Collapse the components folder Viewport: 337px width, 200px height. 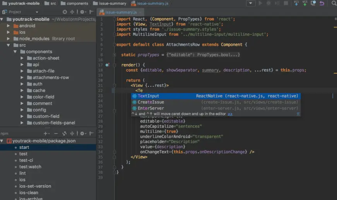15,52
